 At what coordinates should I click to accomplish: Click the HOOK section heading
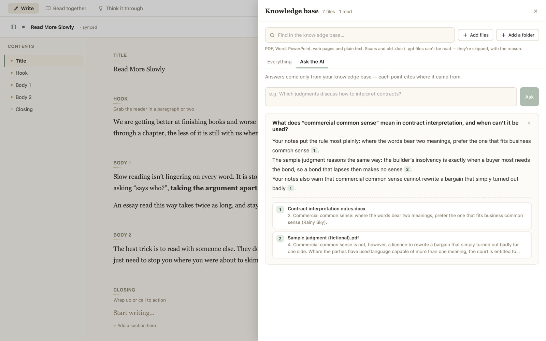pos(120,99)
